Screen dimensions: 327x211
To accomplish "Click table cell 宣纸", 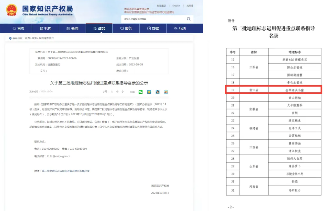I will (x=295, y=113).
